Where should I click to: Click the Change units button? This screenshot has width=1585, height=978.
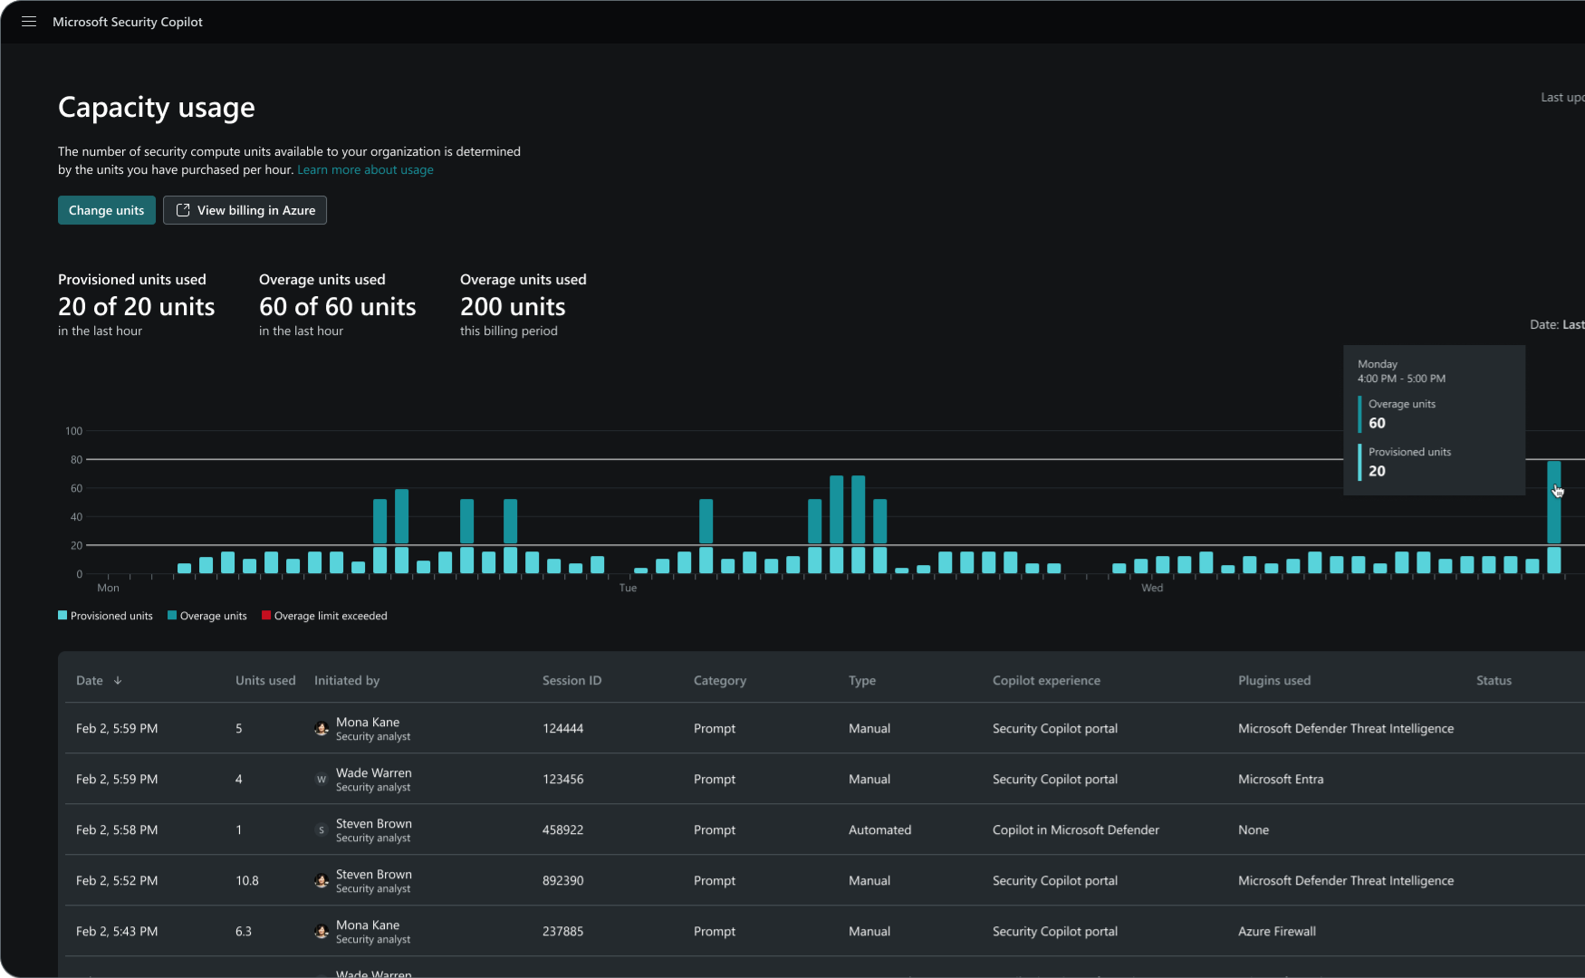[x=106, y=210]
